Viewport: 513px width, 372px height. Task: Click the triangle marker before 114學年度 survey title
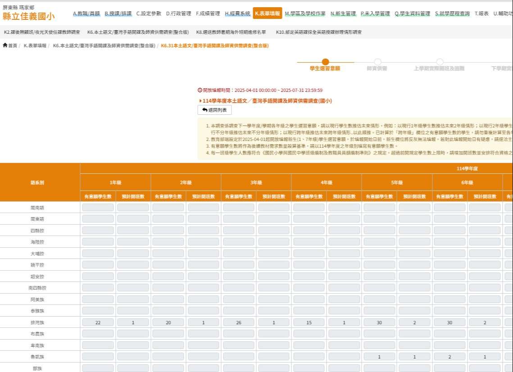click(200, 101)
